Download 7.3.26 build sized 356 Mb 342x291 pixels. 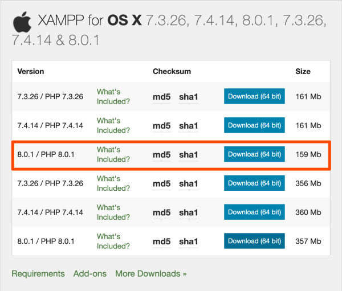coord(254,183)
